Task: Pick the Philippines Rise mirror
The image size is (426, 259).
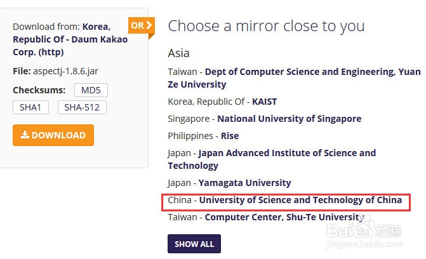Action: click(230, 136)
